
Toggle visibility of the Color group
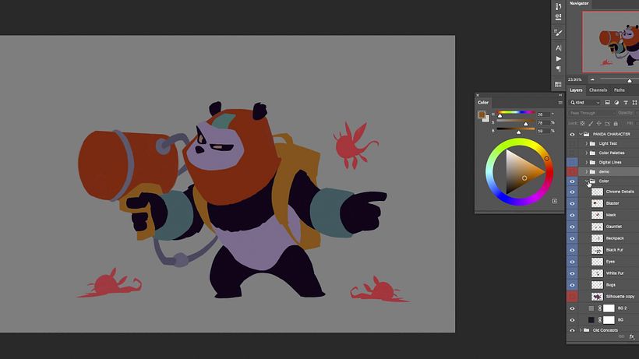[572, 181]
